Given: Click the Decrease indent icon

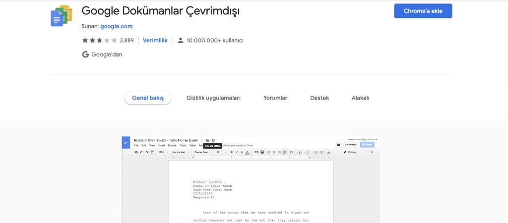Looking at the screenshot, I should pyautogui.click(x=316, y=152).
